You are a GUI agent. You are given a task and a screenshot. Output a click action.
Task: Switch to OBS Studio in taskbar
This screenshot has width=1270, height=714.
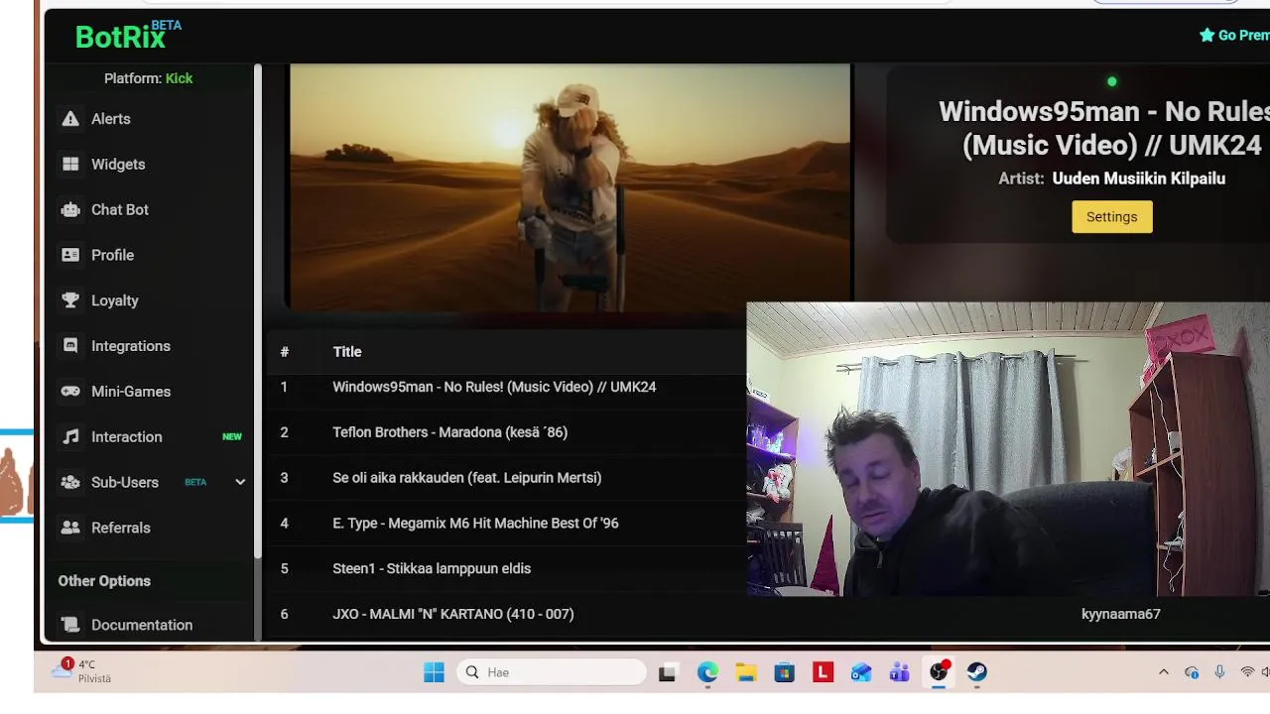click(939, 672)
